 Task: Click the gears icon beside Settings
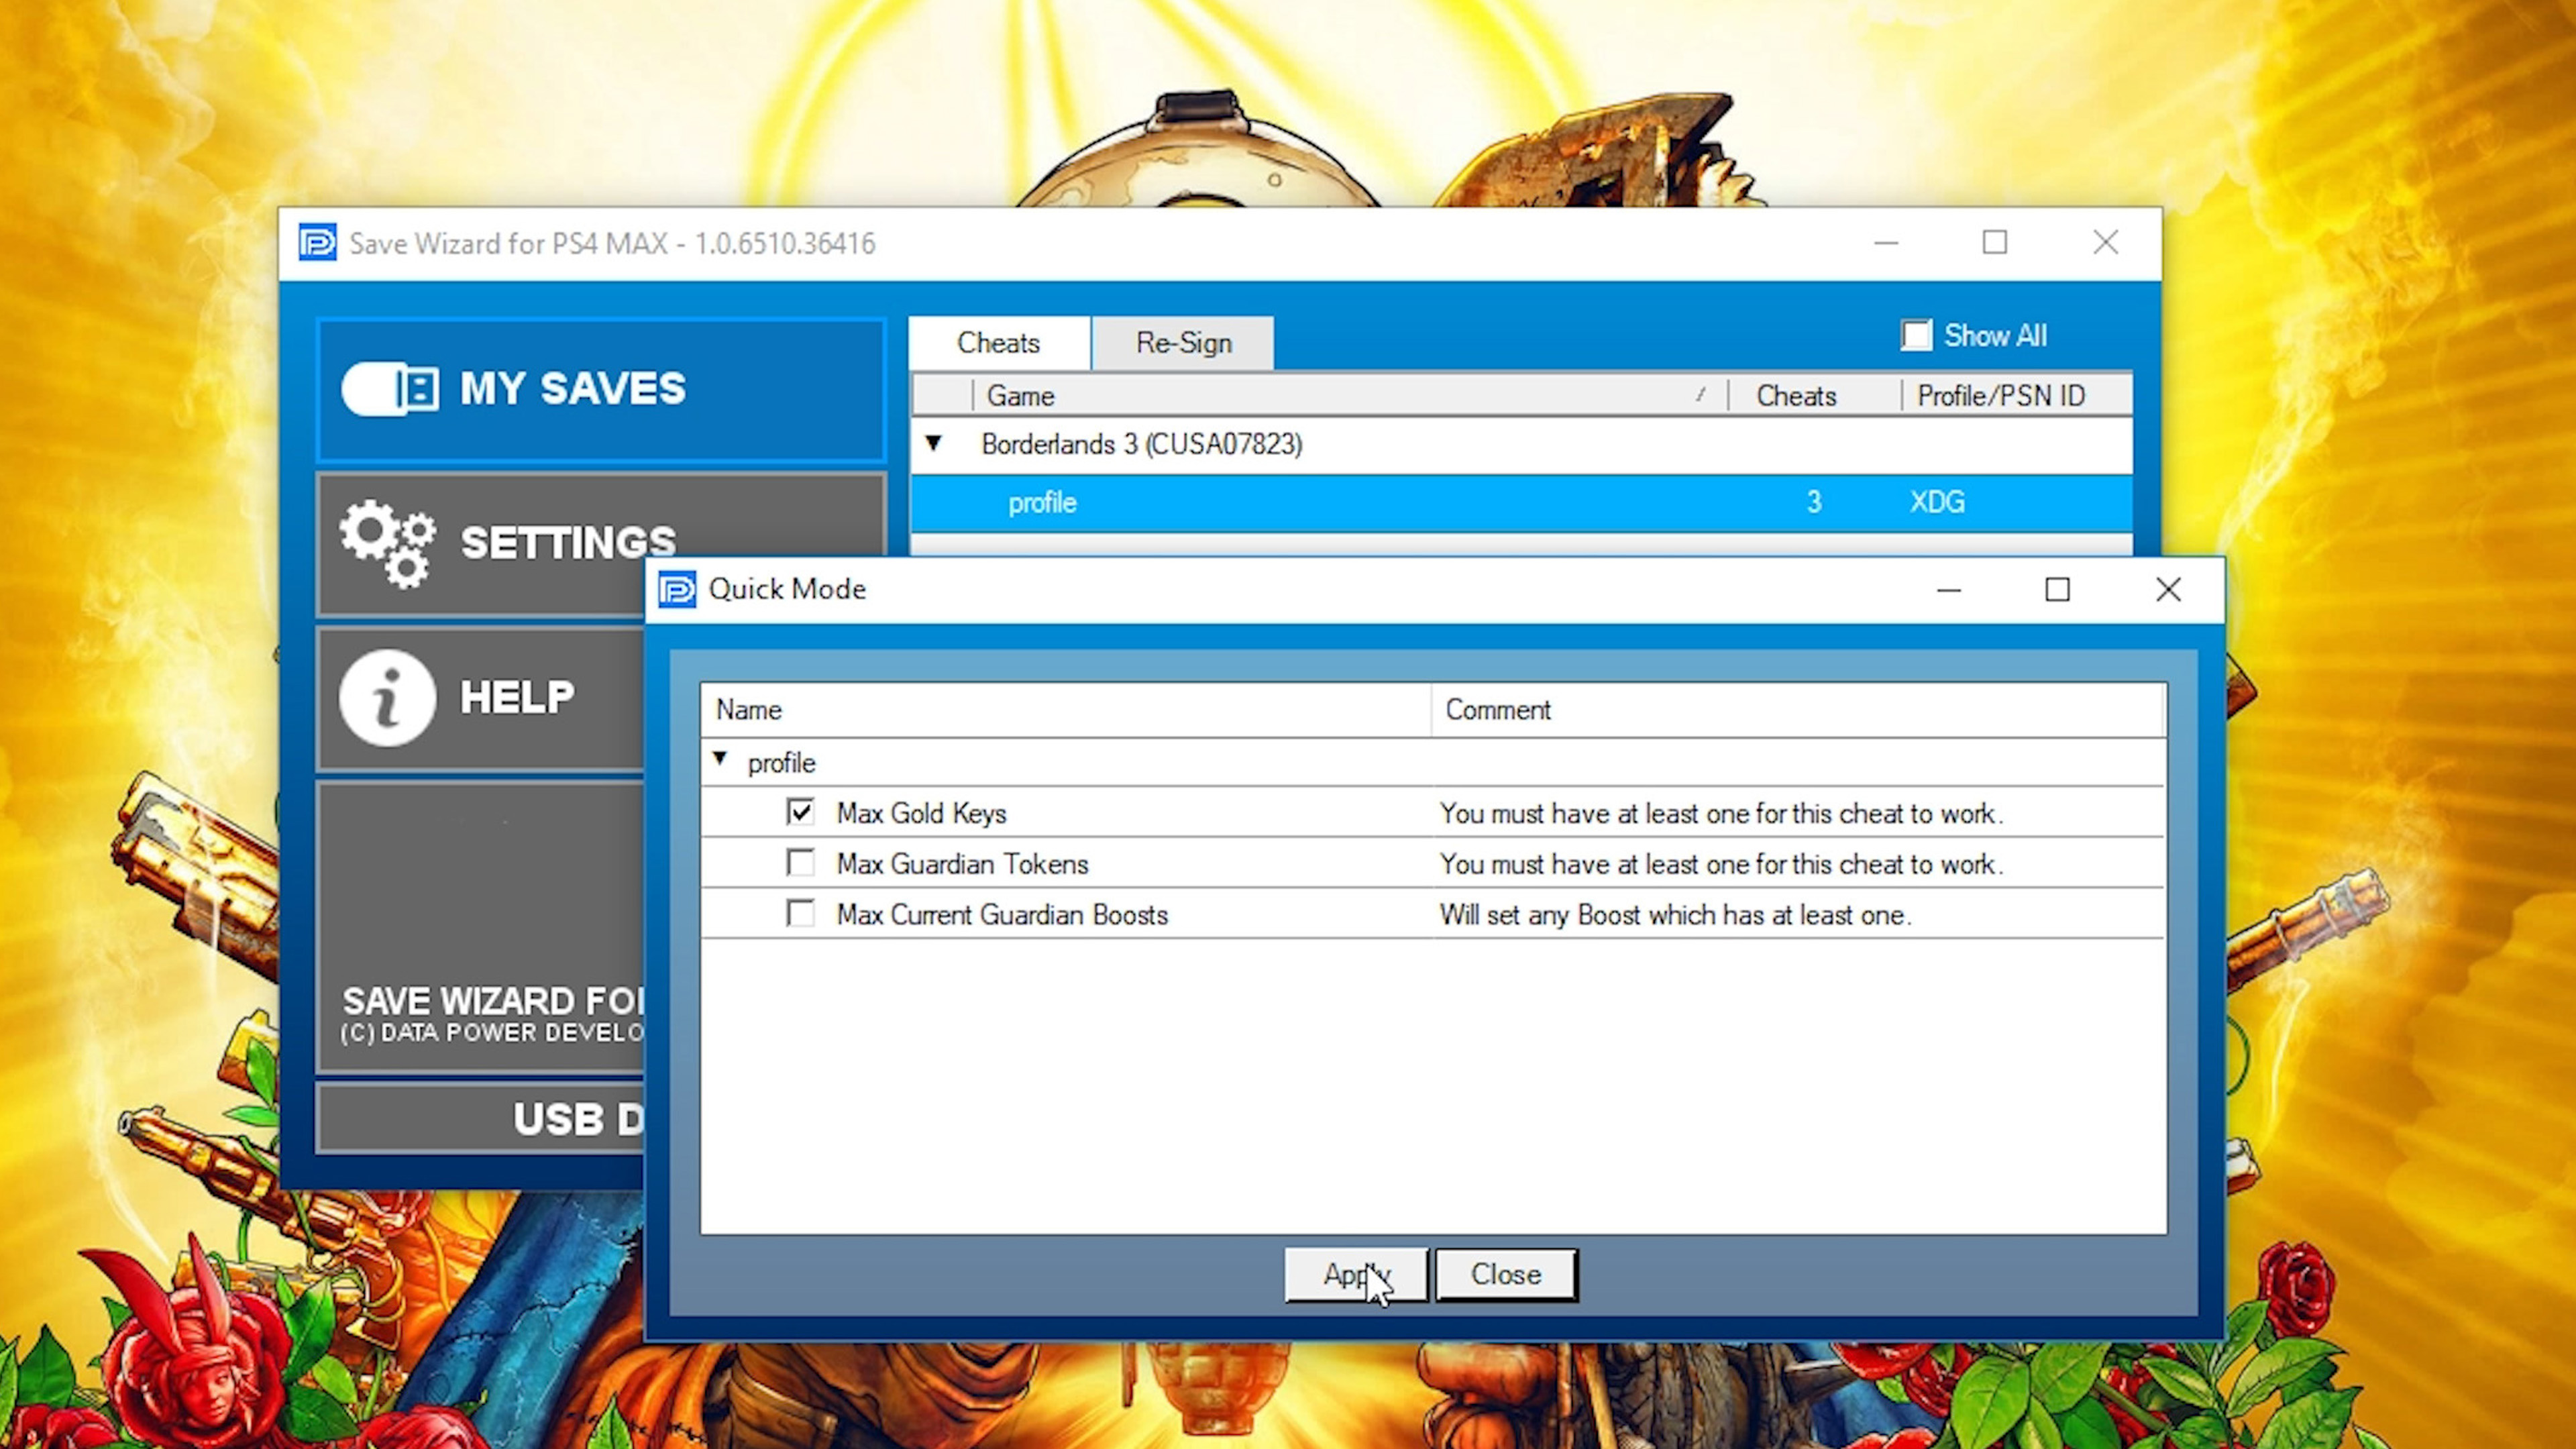[387, 543]
